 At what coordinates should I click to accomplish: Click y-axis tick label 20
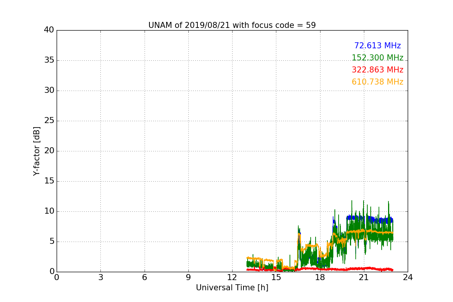[x=49, y=151]
